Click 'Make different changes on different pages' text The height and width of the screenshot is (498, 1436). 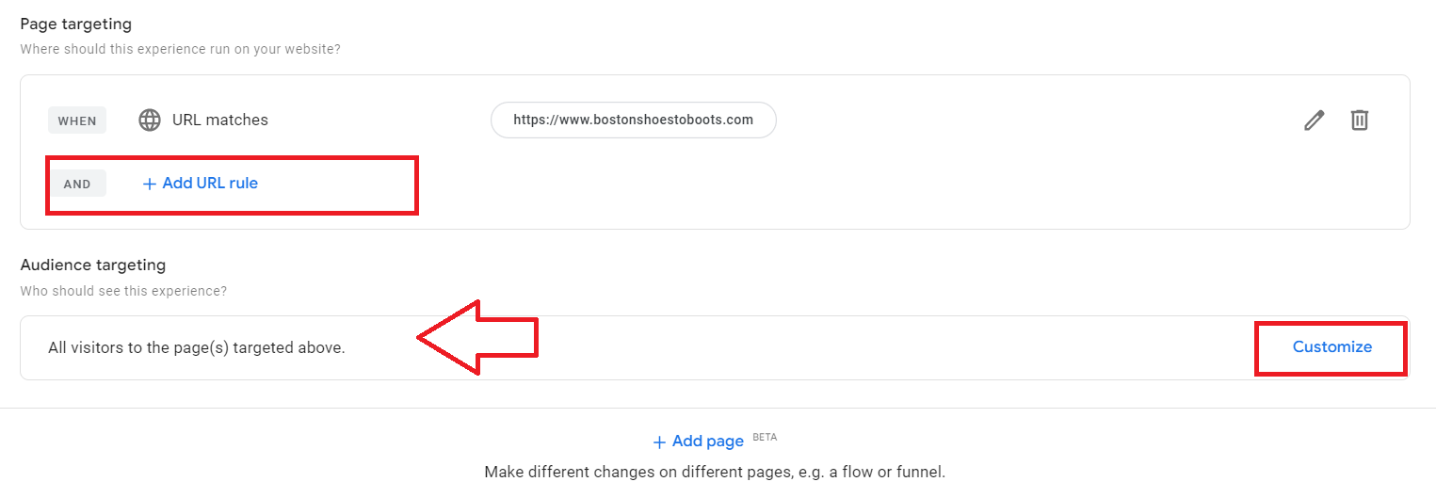tap(715, 472)
